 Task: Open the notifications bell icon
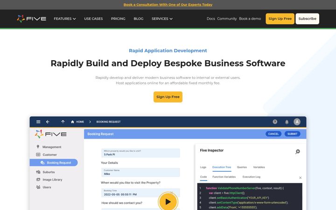point(287,122)
